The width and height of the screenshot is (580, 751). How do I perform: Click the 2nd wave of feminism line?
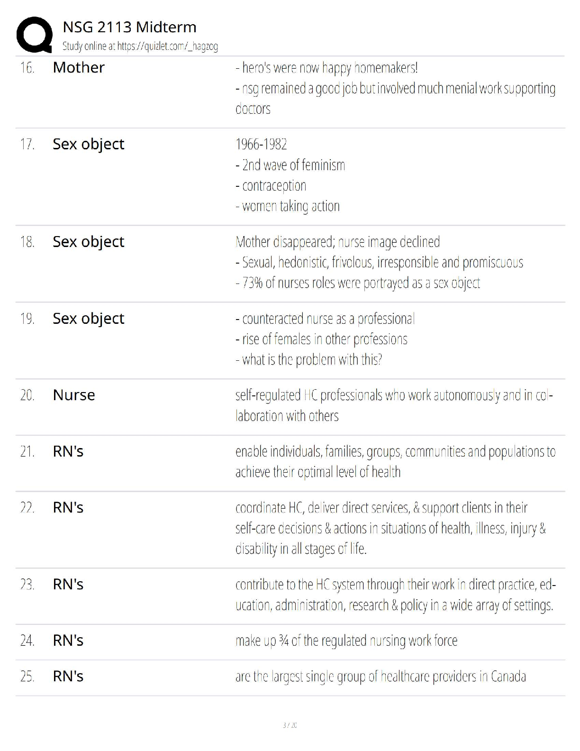tap(290, 165)
